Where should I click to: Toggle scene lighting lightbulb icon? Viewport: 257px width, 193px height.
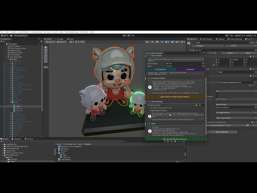click(x=157, y=42)
